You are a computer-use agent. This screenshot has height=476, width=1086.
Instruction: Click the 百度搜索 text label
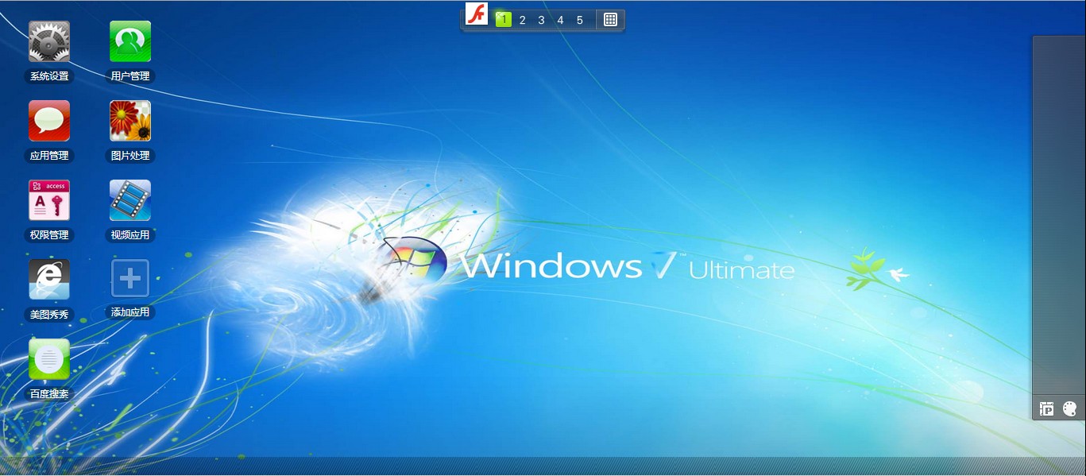[x=49, y=394]
